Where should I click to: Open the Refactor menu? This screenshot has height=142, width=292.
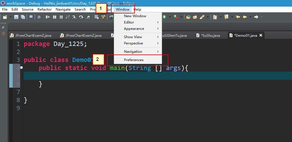(44, 9)
